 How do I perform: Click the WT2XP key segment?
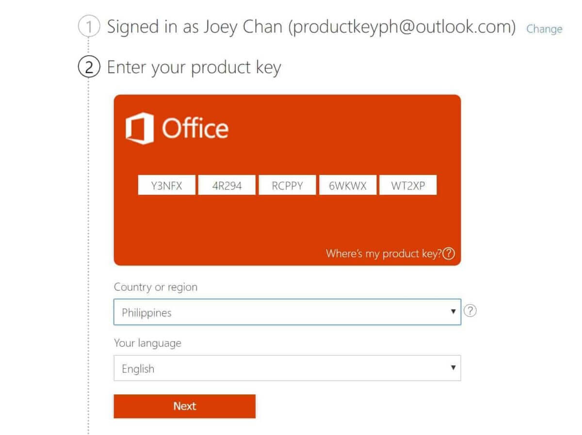(408, 185)
